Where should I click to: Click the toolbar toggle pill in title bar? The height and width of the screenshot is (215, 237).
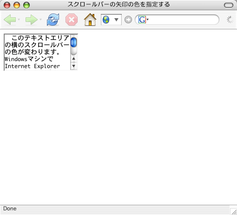pos(229,5)
